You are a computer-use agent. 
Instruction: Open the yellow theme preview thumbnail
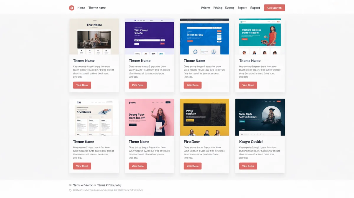(x=204, y=117)
